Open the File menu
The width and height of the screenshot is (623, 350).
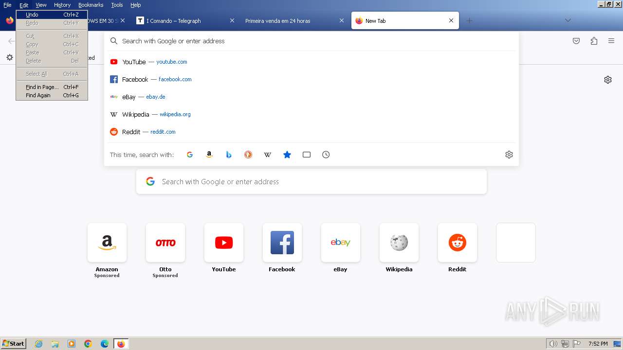pyautogui.click(x=7, y=5)
